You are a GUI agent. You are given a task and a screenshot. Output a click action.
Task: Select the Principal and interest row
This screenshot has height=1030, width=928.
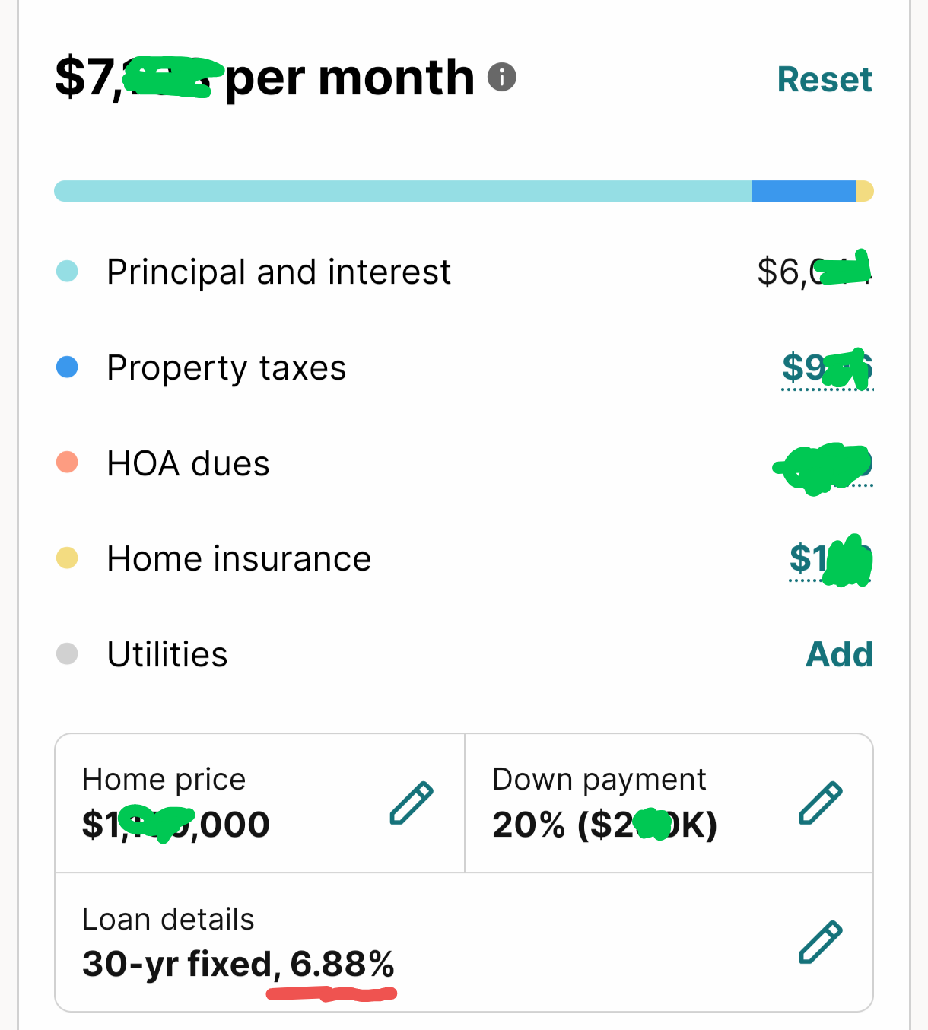(x=464, y=272)
